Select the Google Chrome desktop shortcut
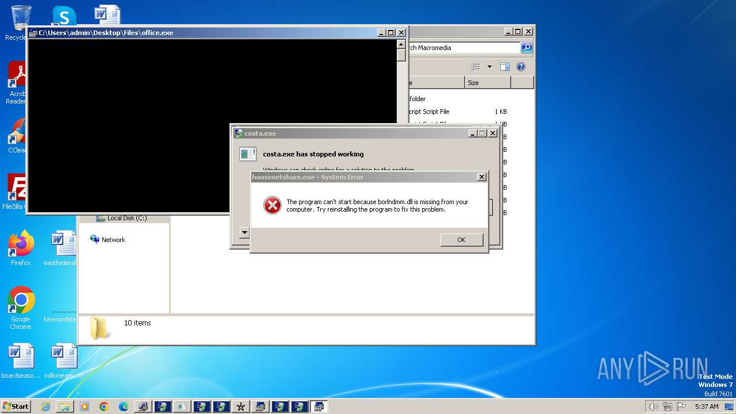 21,308
